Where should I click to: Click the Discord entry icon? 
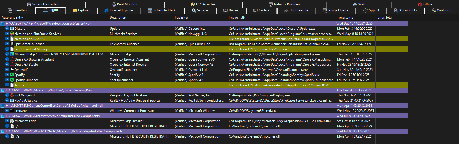(x=12, y=28)
